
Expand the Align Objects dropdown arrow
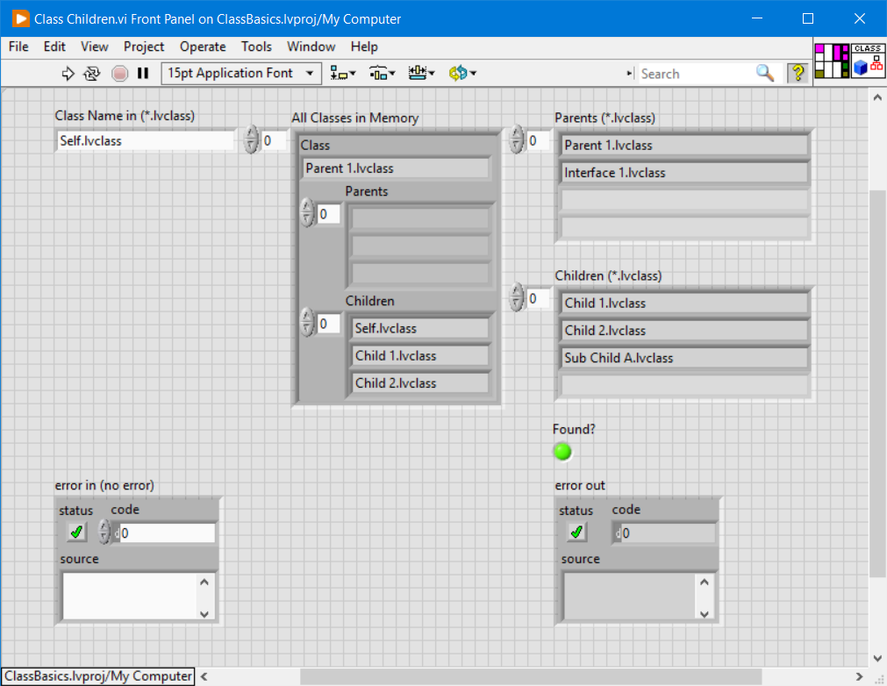pyautogui.click(x=353, y=74)
